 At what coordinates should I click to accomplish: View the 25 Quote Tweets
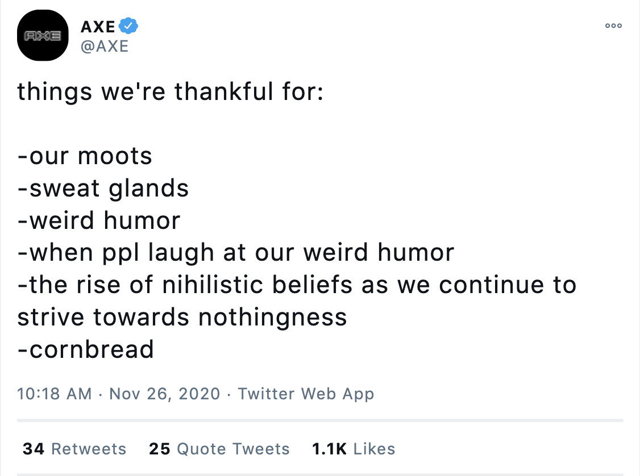click(219, 449)
